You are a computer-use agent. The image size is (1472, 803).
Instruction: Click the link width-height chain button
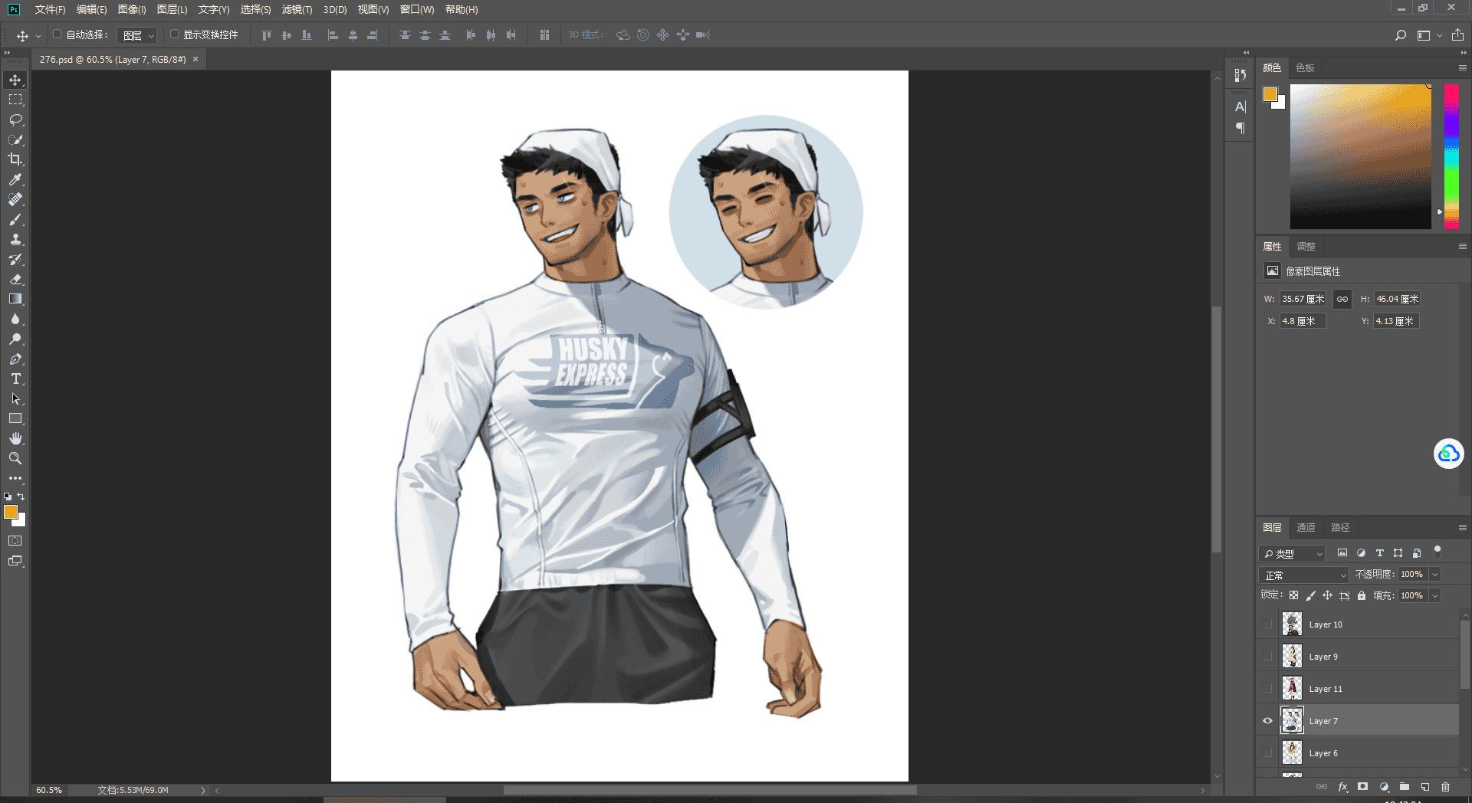[x=1342, y=299]
